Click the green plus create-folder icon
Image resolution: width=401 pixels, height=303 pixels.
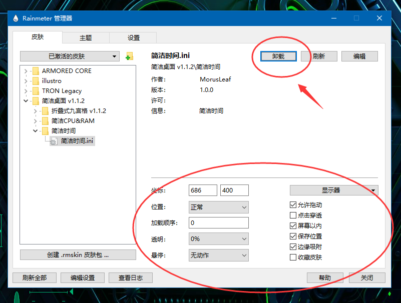[x=129, y=56]
